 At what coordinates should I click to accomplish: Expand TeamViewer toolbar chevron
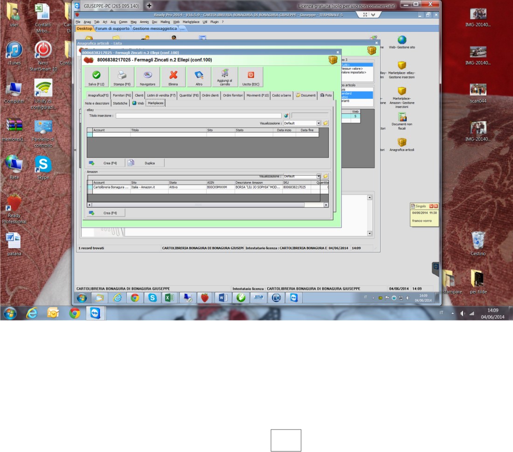click(373, 15)
